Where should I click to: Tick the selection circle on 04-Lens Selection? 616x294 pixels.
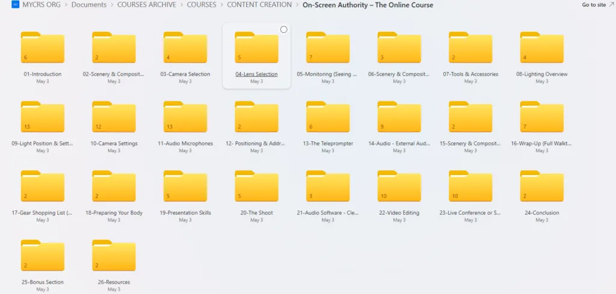pos(284,29)
